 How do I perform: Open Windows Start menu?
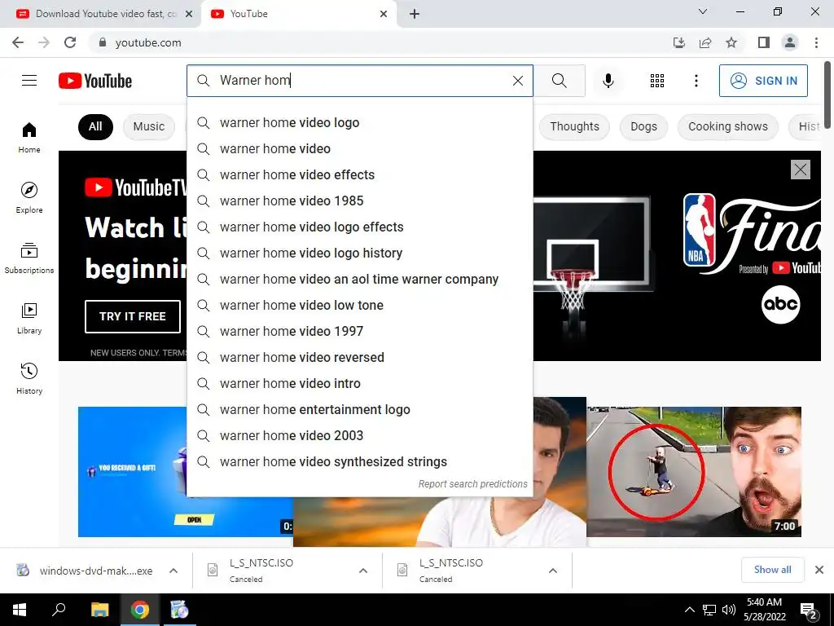[x=20, y=610]
